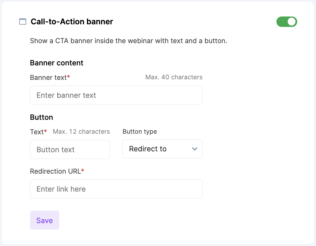Viewport: 316px width, 246px height.
Task: Click inside the Button text field
Action: (x=70, y=149)
